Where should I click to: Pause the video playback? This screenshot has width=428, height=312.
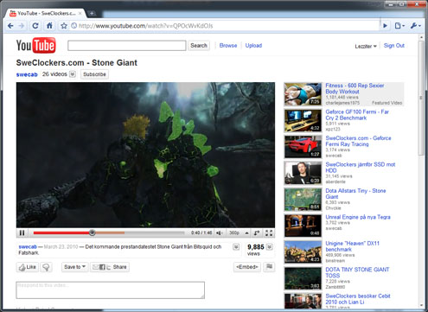coord(22,232)
